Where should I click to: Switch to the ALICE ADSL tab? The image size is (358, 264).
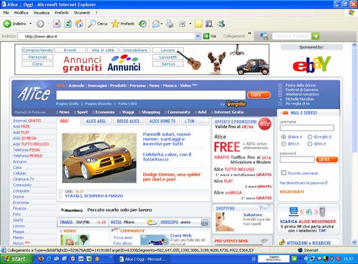[x=96, y=121]
